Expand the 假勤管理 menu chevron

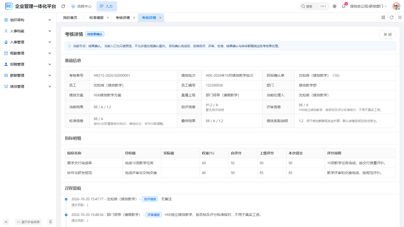tap(50, 53)
